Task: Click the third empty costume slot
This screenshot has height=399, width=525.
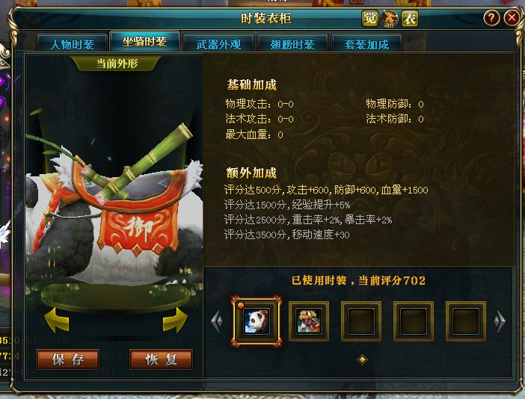Action: tap(361, 321)
